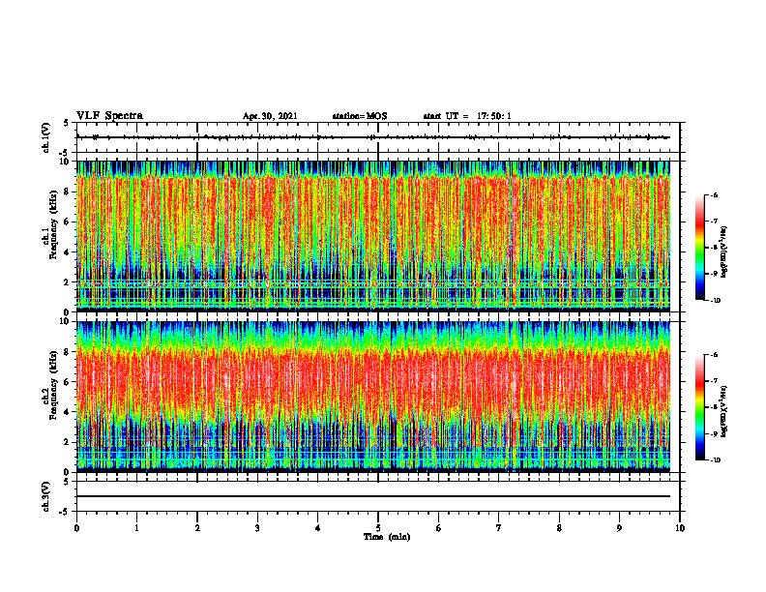Click the "4" kHz tick of ch.2 panel
The image size is (766, 592).
pos(68,412)
